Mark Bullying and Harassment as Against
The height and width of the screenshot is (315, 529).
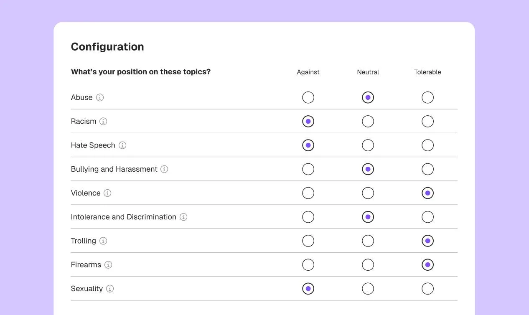coord(308,169)
